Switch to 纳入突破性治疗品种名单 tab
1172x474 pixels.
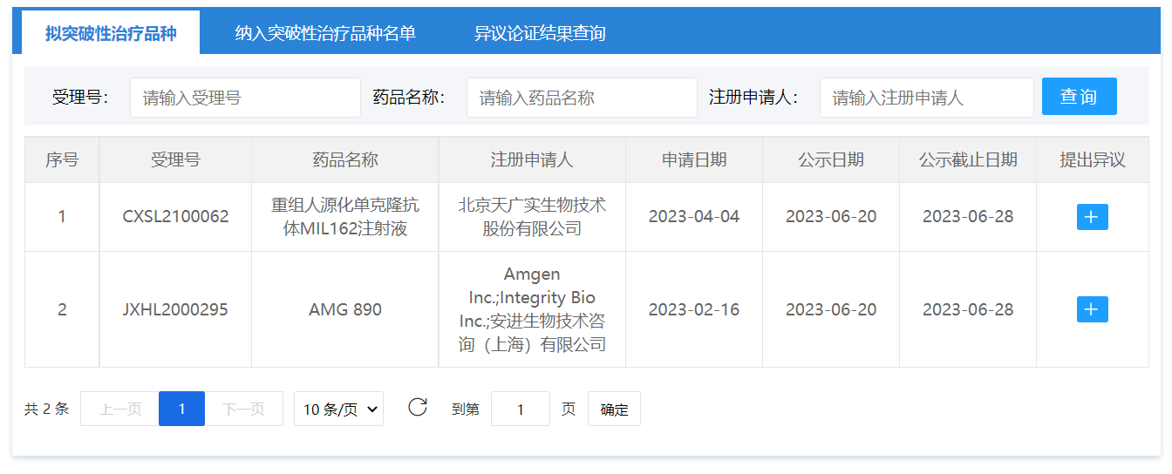(325, 33)
